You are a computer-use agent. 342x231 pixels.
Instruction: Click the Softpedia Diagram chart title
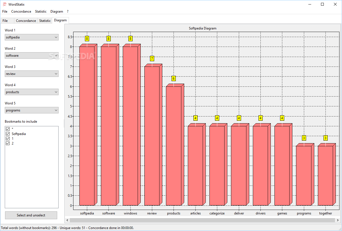203,28
